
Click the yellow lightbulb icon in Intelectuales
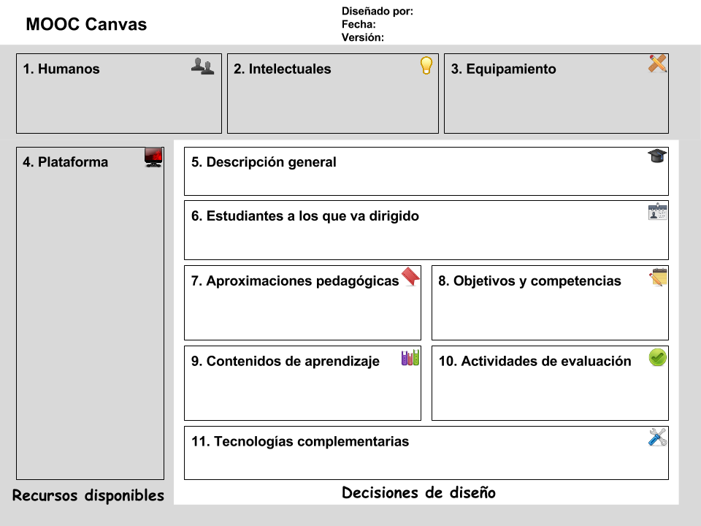click(426, 65)
